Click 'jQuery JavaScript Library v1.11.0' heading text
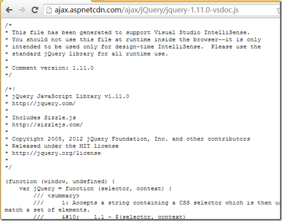 pos(71,97)
